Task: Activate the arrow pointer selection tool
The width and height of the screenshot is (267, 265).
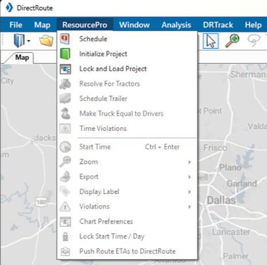Action: (x=211, y=41)
